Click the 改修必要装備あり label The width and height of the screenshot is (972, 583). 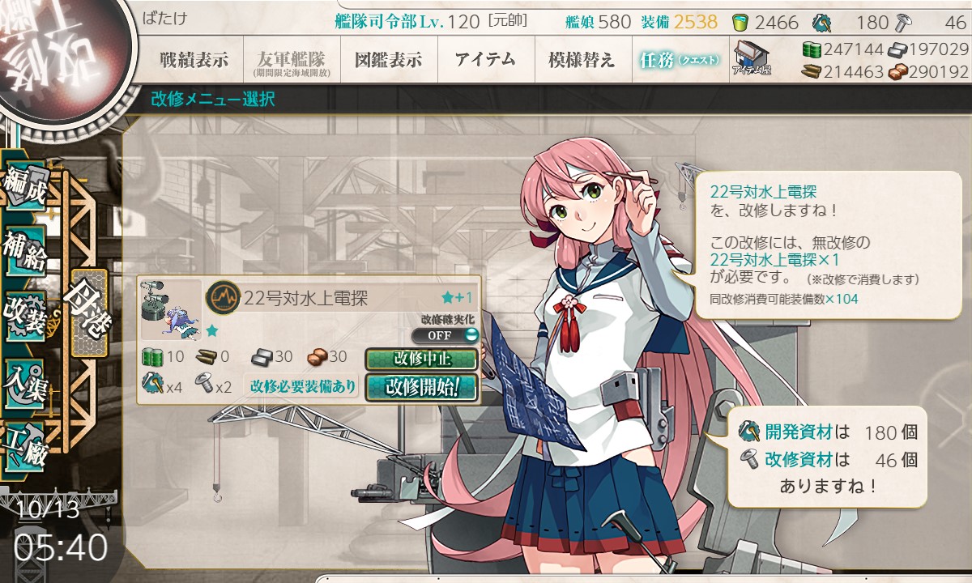pyautogui.click(x=302, y=387)
